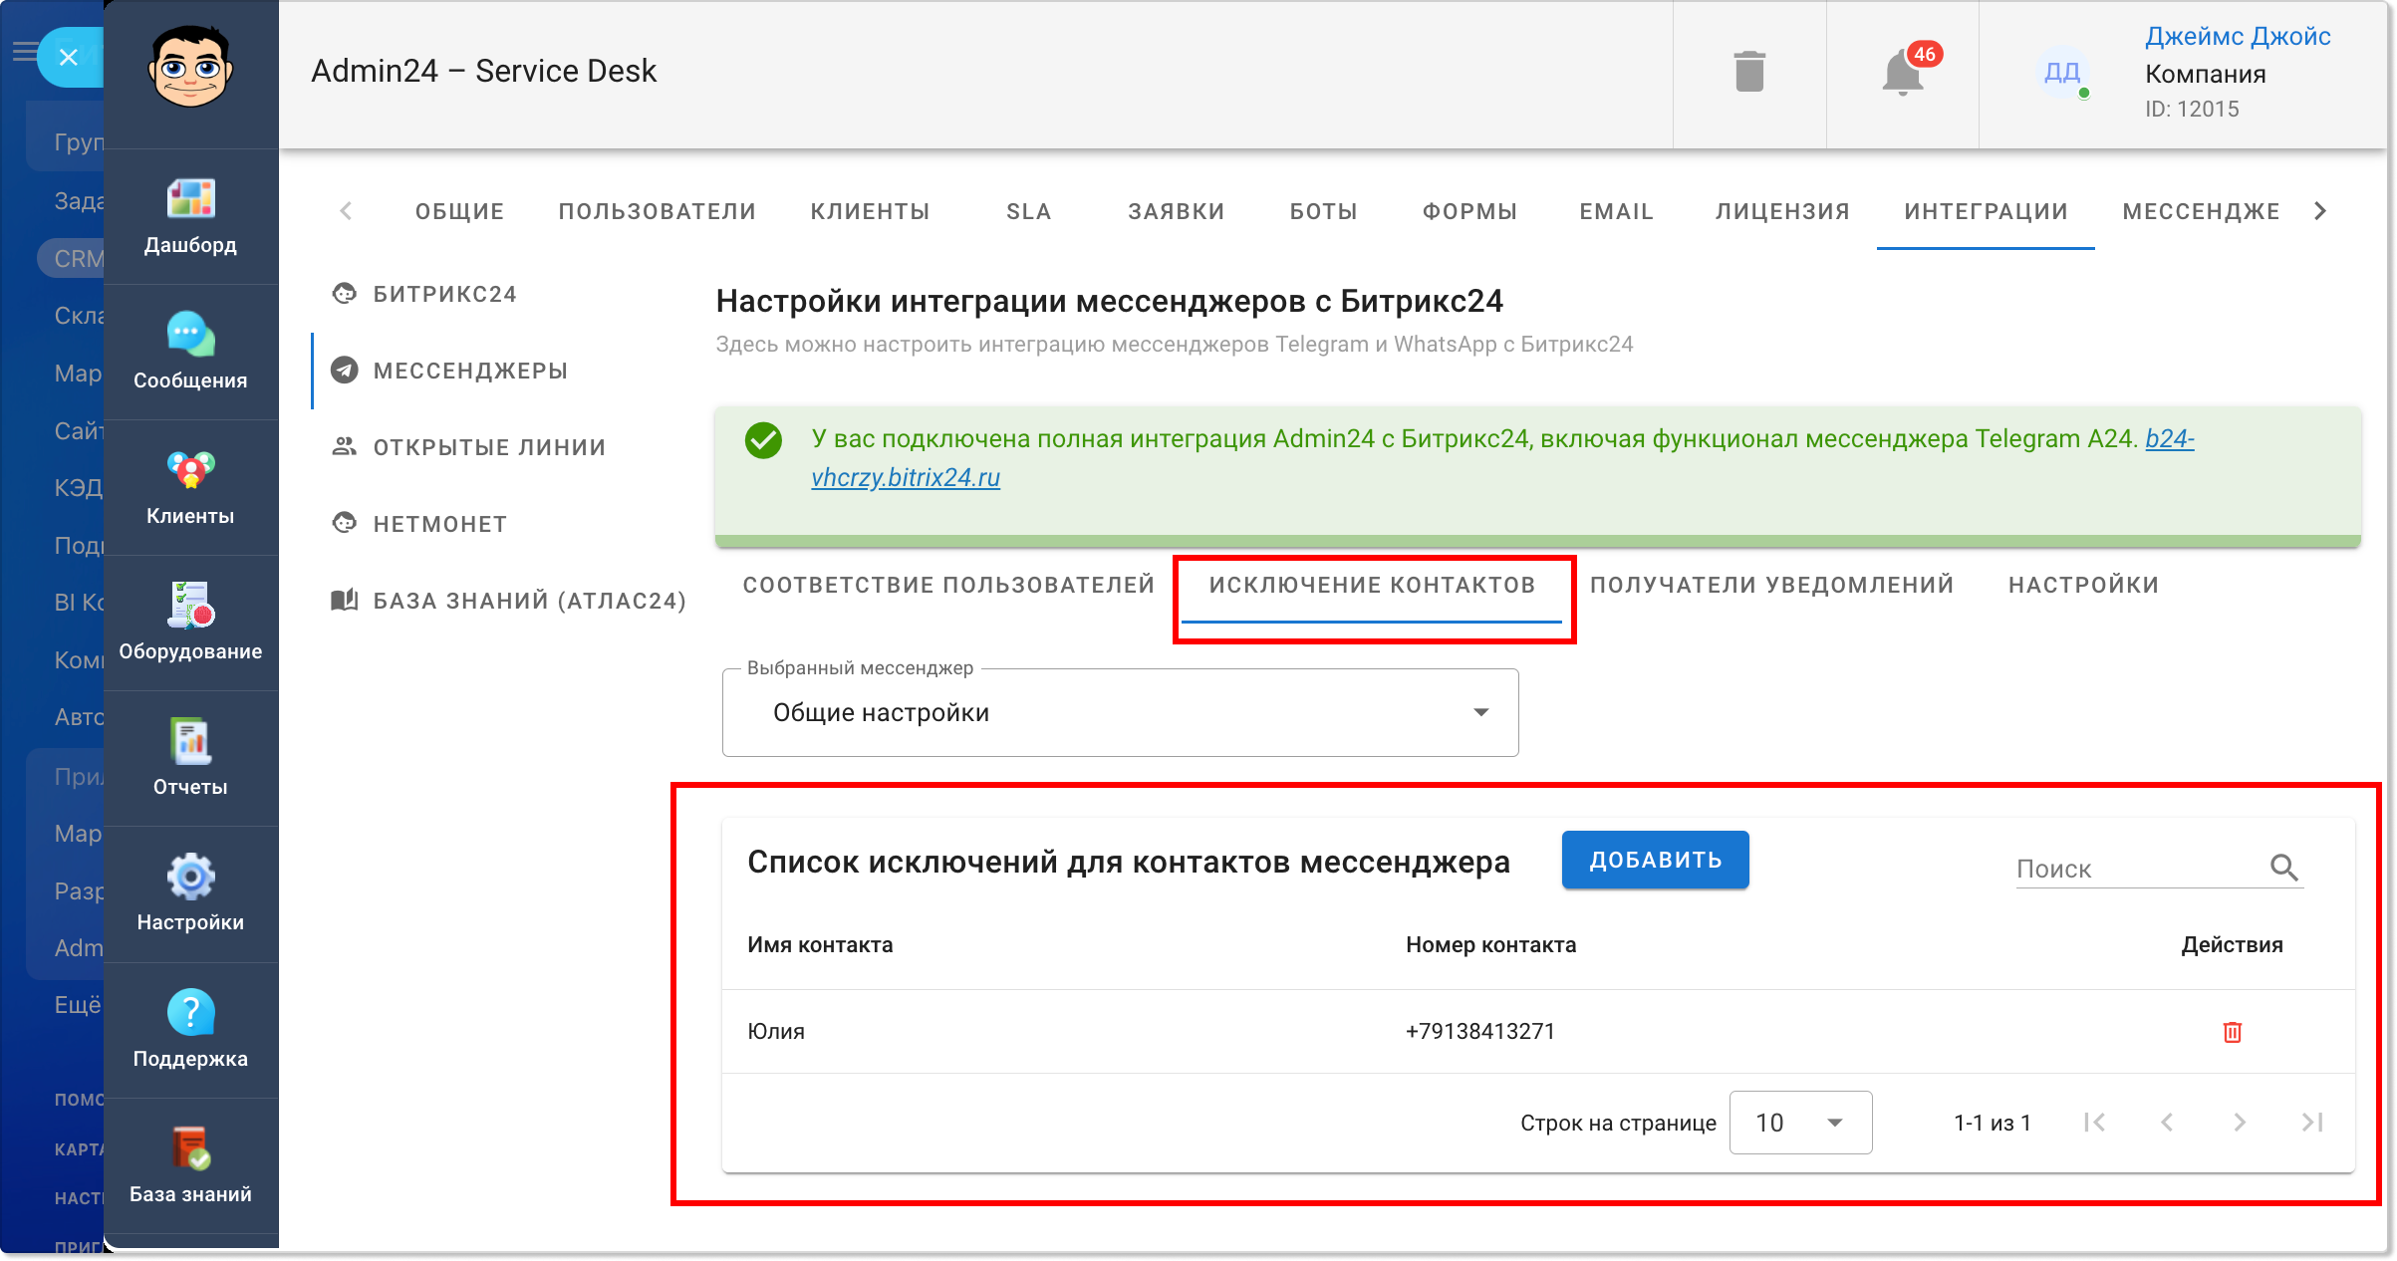This screenshot has width=2397, height=1261.
Task: Open СООТВЕТСТВИЕ ПОЛЬЗОВАТЕЛЕЙ sub-tab
Action: click(x=948, y=585)
